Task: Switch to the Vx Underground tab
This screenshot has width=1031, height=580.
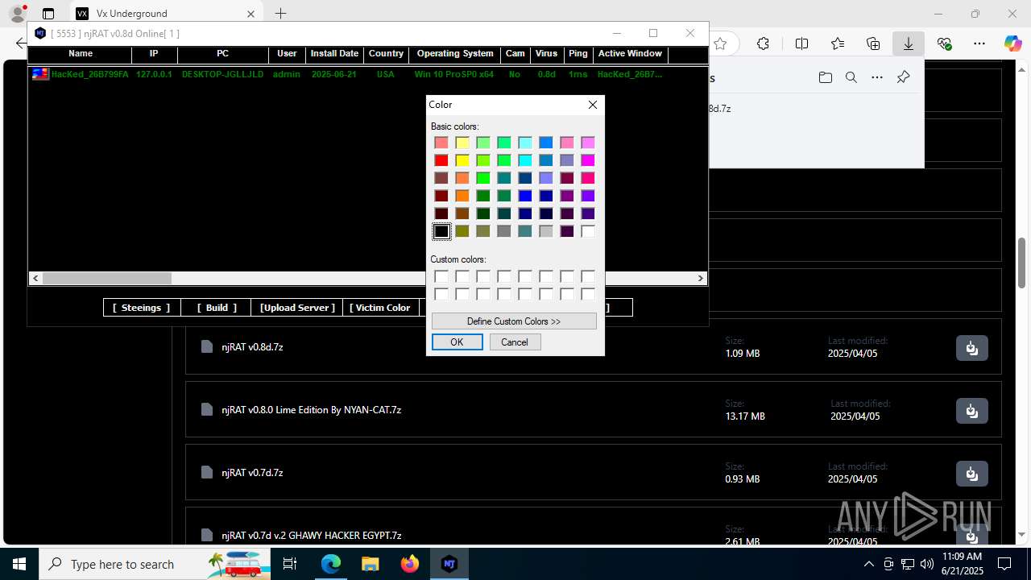Action: tap(166, 14)
